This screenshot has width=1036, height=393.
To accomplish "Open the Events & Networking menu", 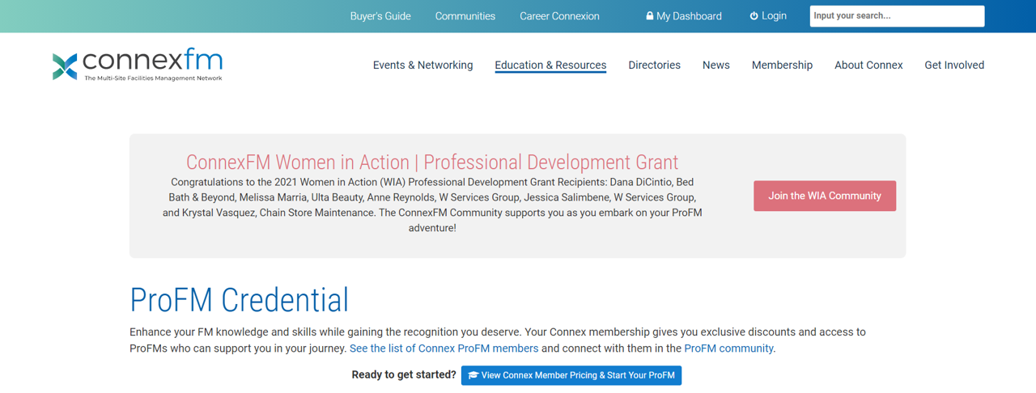I will coord(422,65).
